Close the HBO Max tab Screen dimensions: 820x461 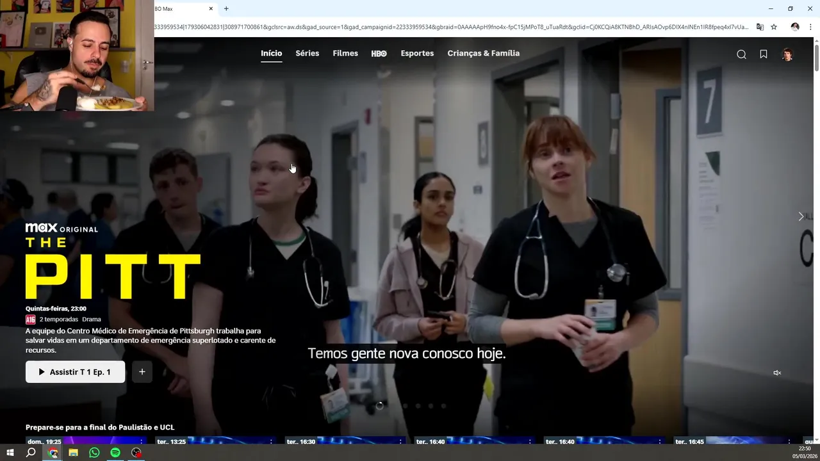(x=211, y=8)
